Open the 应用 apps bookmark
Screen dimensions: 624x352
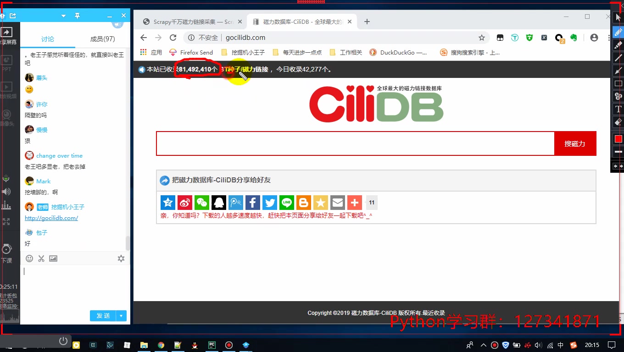(151, 52)
